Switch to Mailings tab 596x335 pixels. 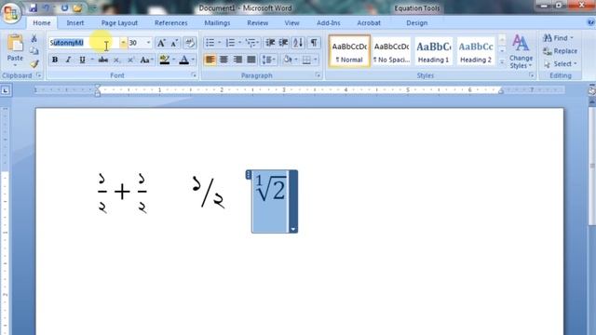pyautogui.click(x=217, y=22)
